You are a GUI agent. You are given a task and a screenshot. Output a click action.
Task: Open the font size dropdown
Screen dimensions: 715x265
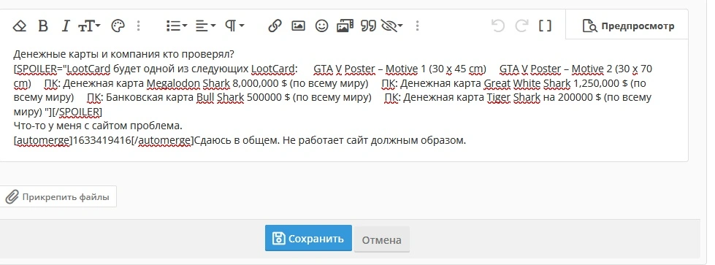pos(89,26)
